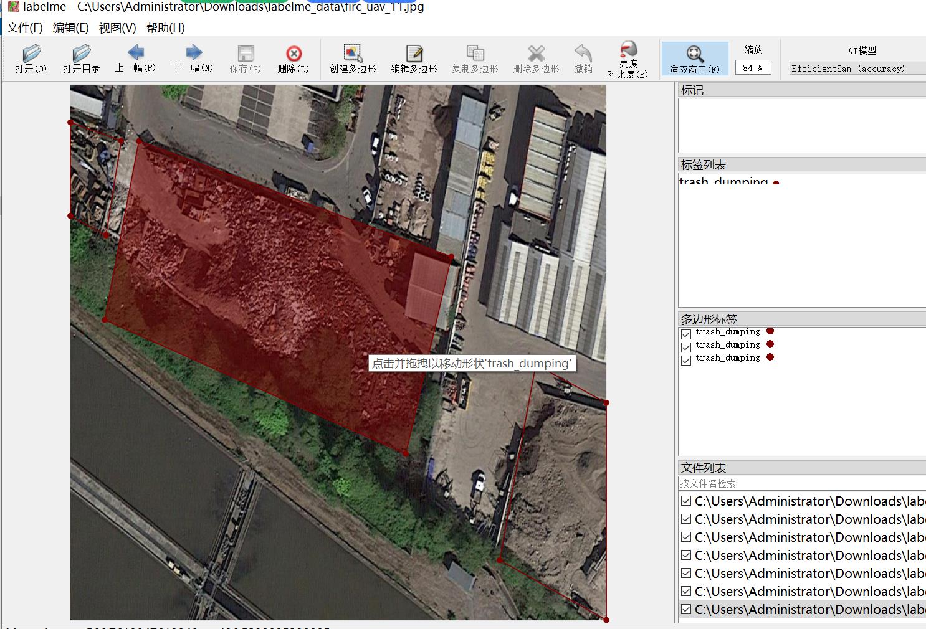Open the Help (帮助) menu
The image size is (926, 629).
(165, 28)
